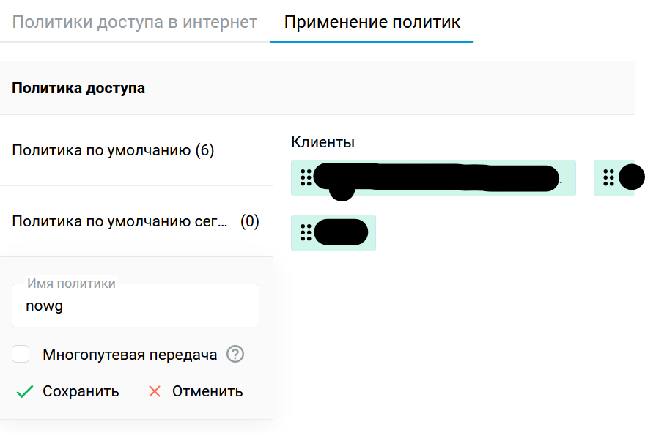Click the green checkmark save icon

(x=25, y=391)
